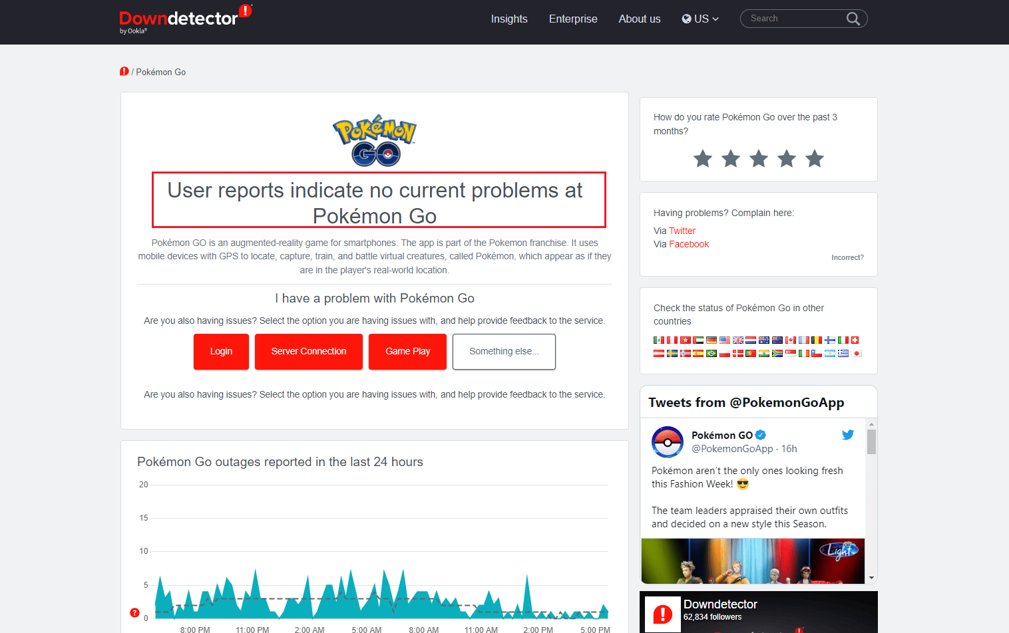Open the Pokémon GO profile avatar in the tweet
1009x633 pixels.
[x=668, y=442]
